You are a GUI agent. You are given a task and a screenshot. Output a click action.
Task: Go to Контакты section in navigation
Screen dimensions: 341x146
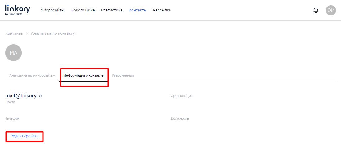click(138, 10)
